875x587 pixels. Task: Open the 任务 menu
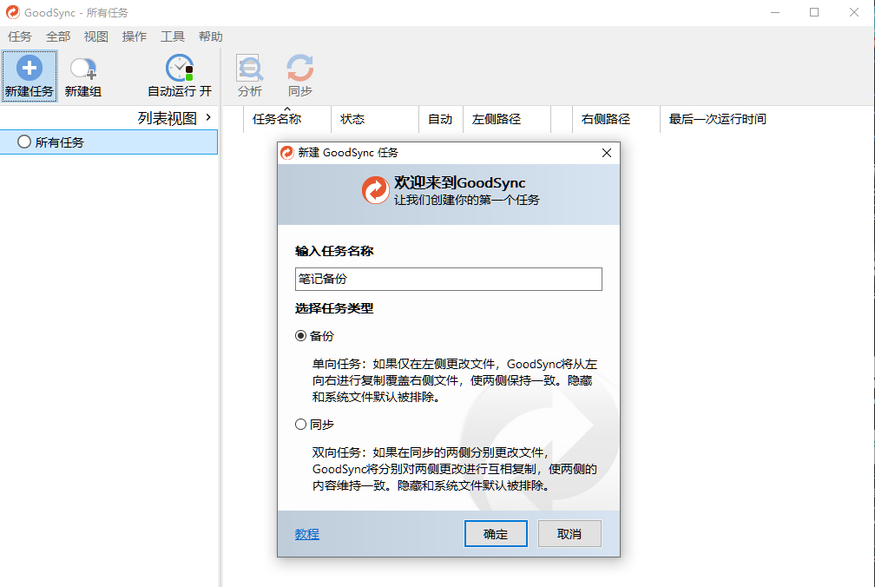pyautogui.click(x=20, y=36)
